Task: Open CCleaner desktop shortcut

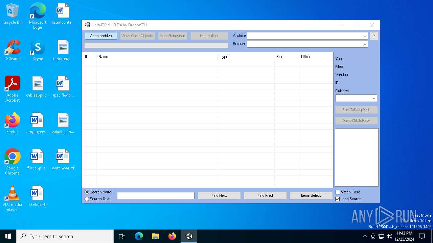Action: click(13, 51)
